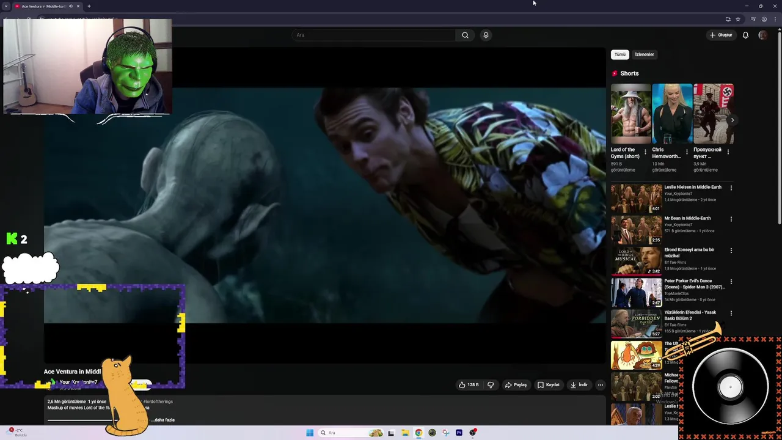Select the İzlenenler filter chip

tap(645, 54)
